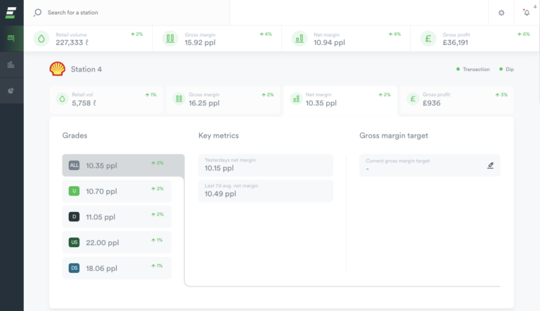Click the search magnifier icon
Viewport: 540px width, 311px height.
point(38,13)
